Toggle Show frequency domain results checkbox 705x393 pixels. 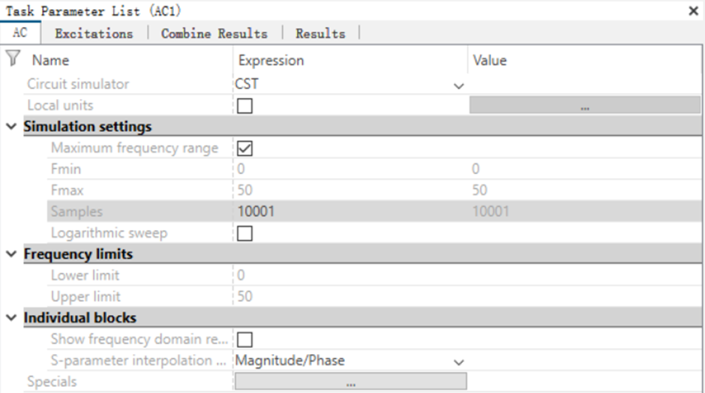pos(244,340)
